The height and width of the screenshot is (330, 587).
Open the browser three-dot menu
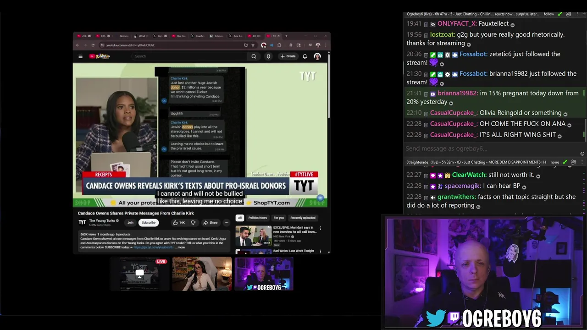(326, 45)
